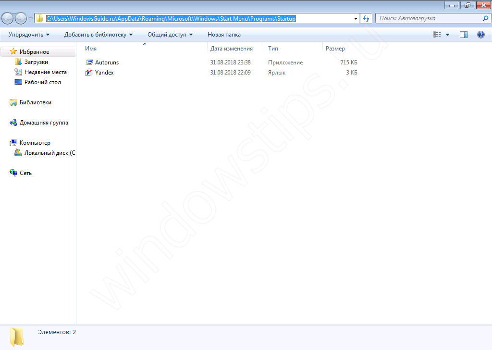Click the Приложение type cell
This screenshot has width=492, height=350.
tap(285, 62)
